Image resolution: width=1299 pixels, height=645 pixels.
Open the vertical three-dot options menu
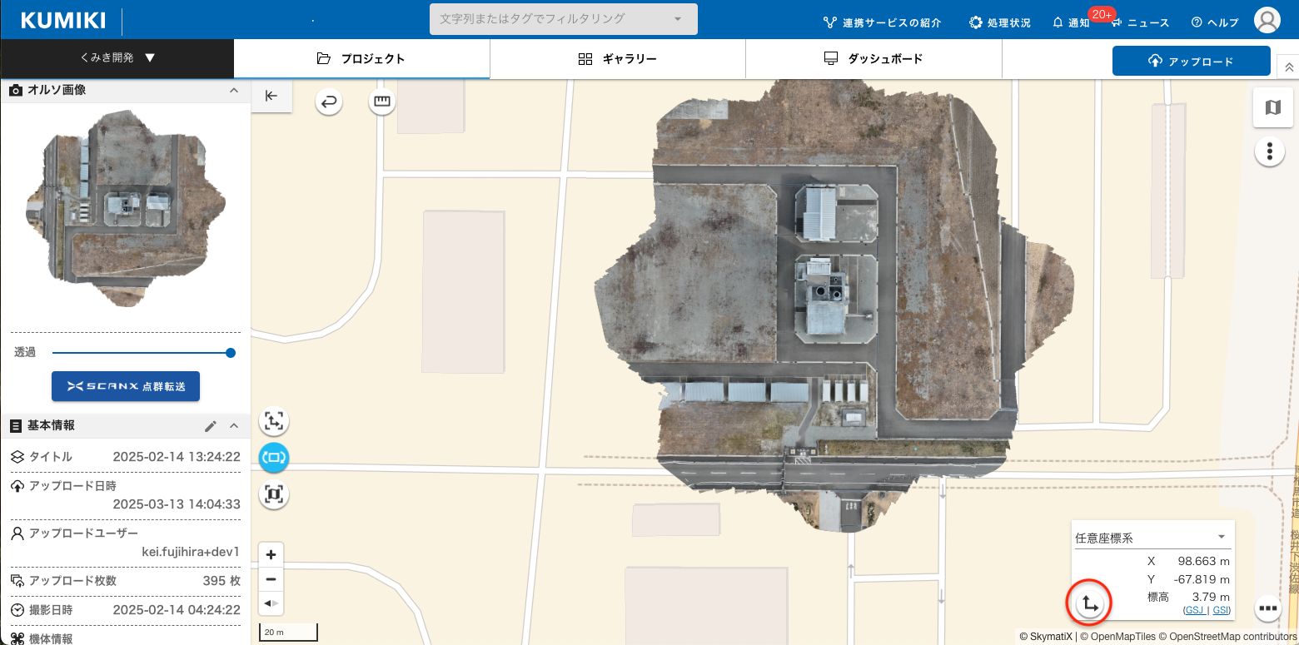click(1269, 151)
